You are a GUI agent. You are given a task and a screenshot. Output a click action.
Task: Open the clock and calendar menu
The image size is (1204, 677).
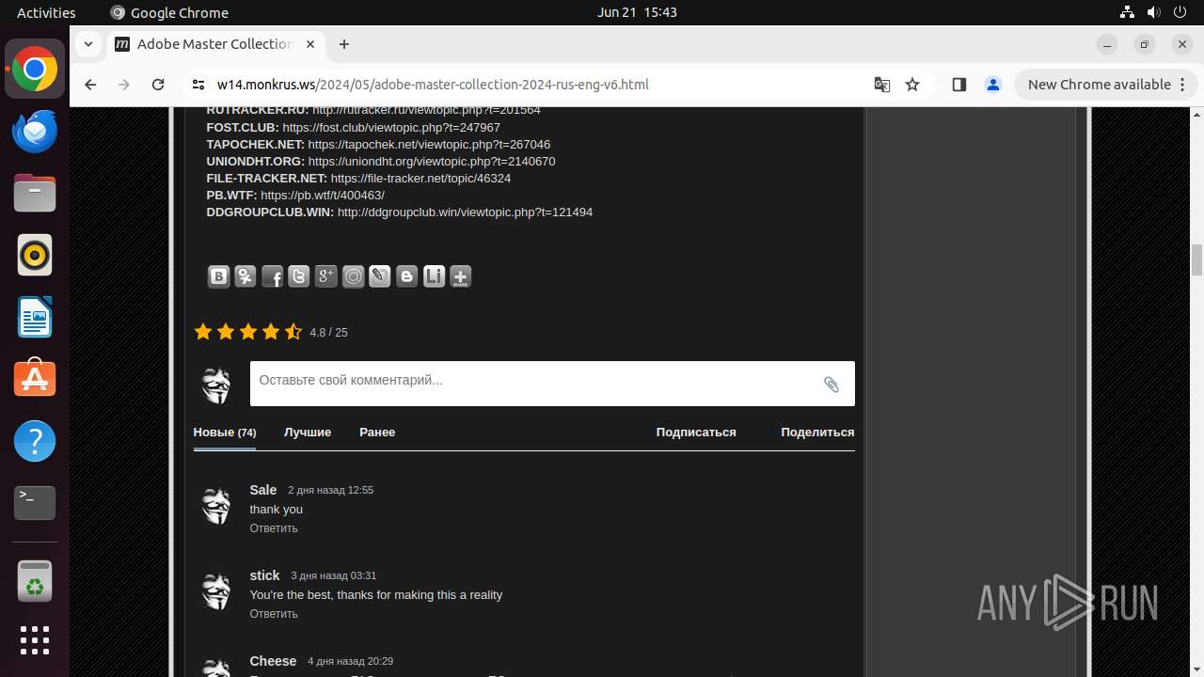click(x=637, y=12)
